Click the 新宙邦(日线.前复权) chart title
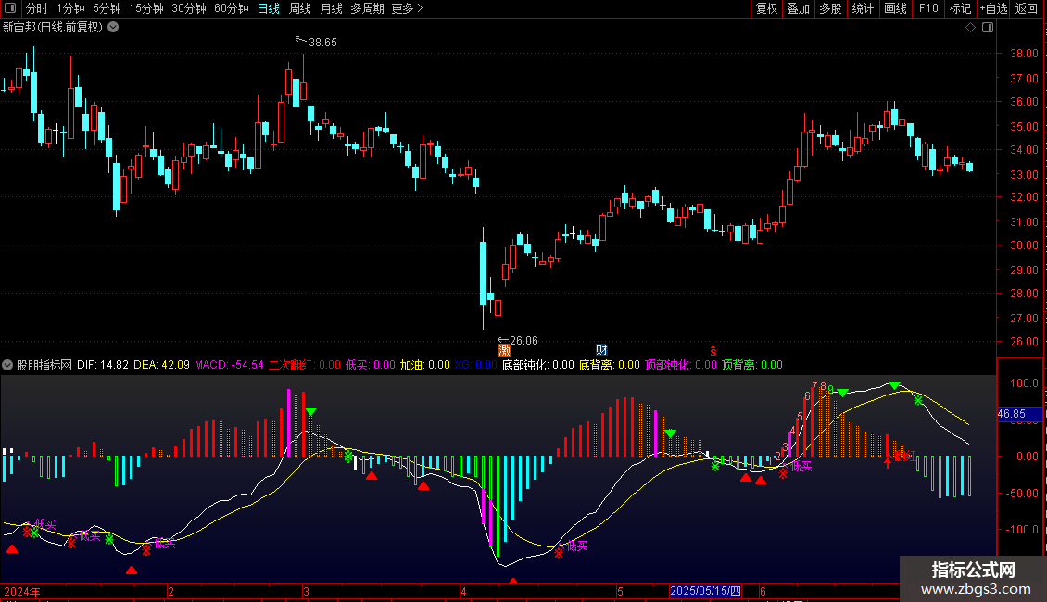The height and width of the screenshot is (602, 1047). [53, 28]
